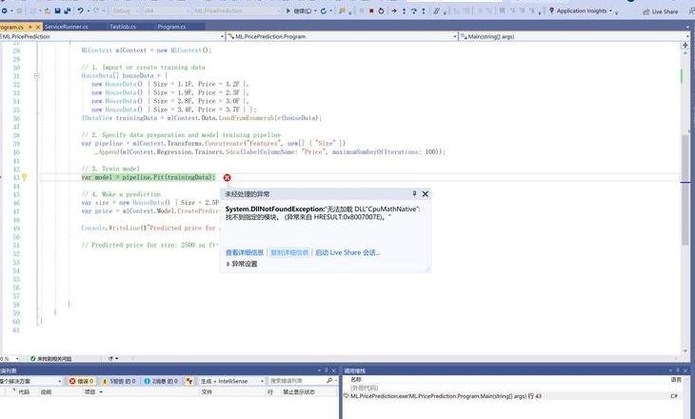Click the Code column header in error list
Viewport: 695px width, 419px height.
[24, 392]
